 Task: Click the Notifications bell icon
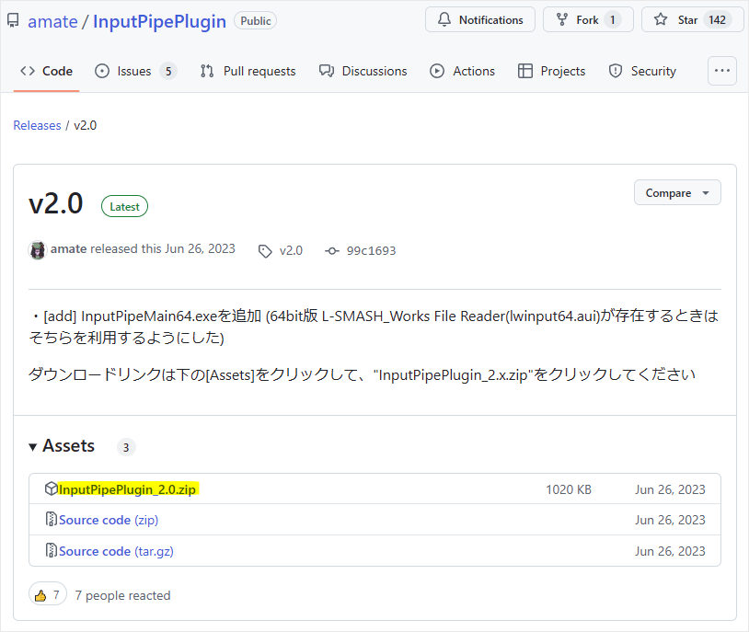(444, 19)
